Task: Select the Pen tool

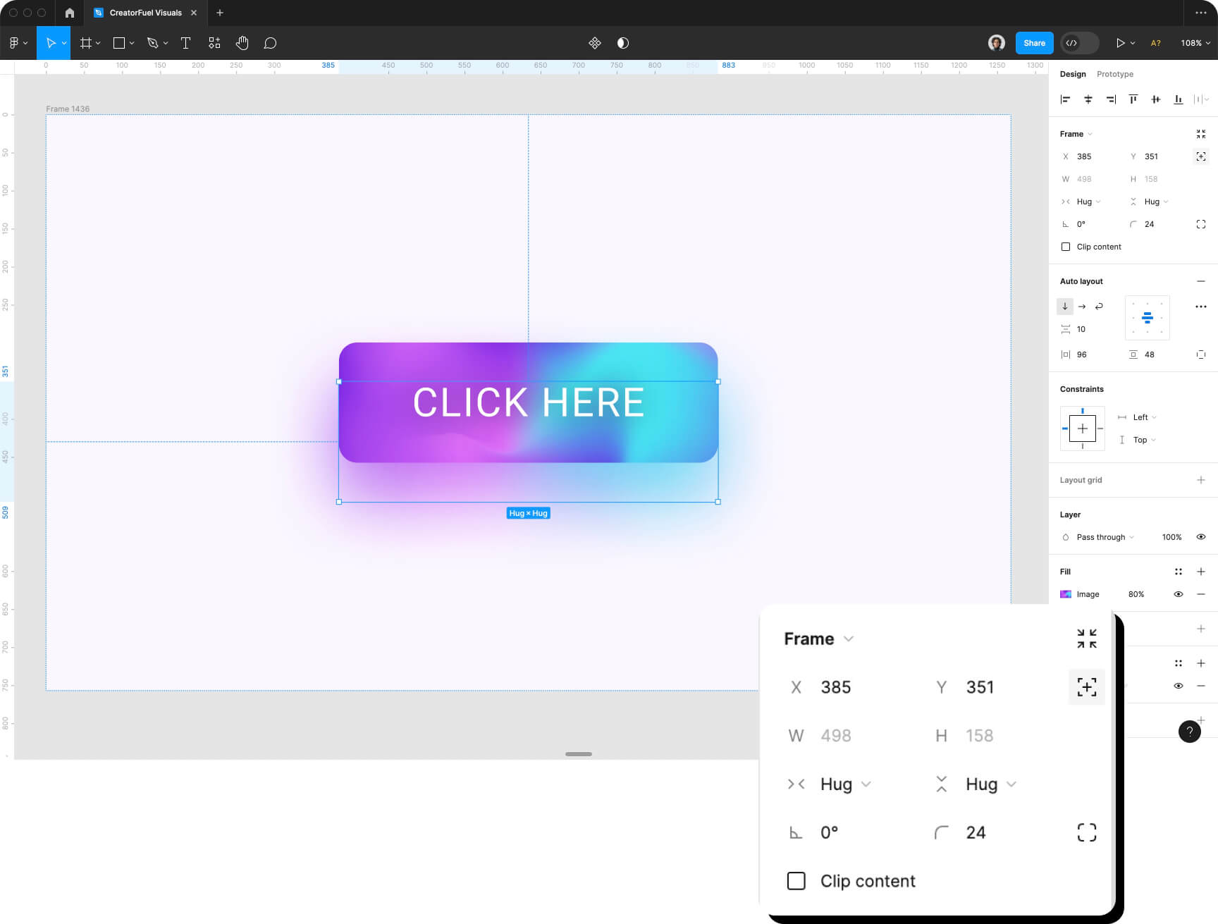Action: click(x=152, y=42)
